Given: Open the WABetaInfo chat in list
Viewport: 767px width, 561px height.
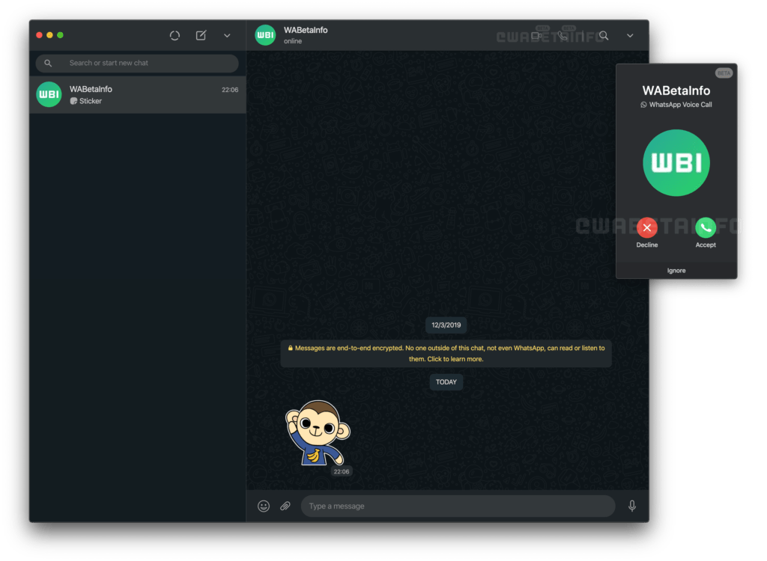Looking at the screenshot, I should 138,95.
